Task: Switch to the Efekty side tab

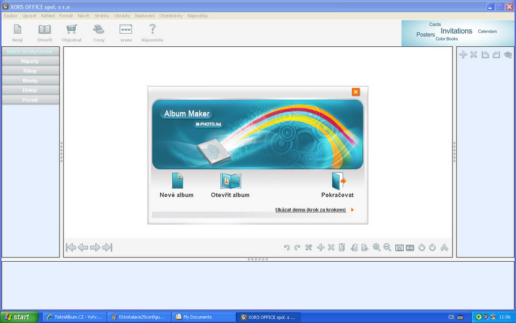Action: pos(30,90)
